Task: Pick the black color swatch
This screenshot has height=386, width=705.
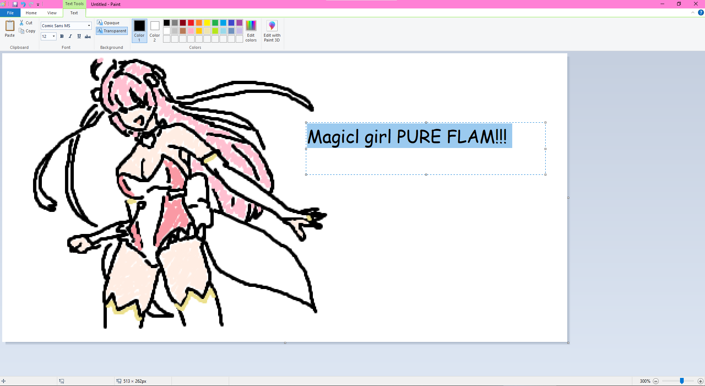Action: pyautogui.click(x=167, y=23)
